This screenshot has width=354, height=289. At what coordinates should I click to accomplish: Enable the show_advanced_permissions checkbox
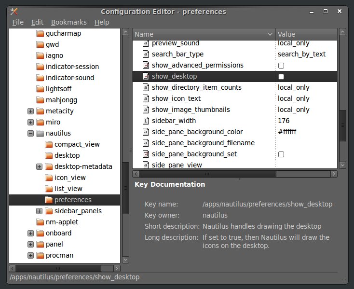[281, 65]
